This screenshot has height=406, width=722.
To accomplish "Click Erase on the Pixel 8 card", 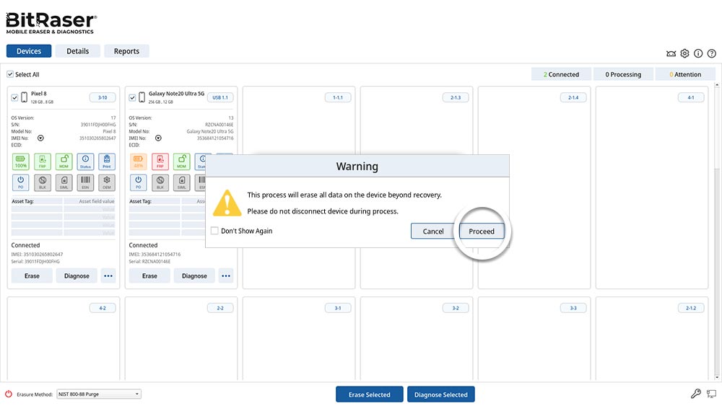I will click(32, 276).
